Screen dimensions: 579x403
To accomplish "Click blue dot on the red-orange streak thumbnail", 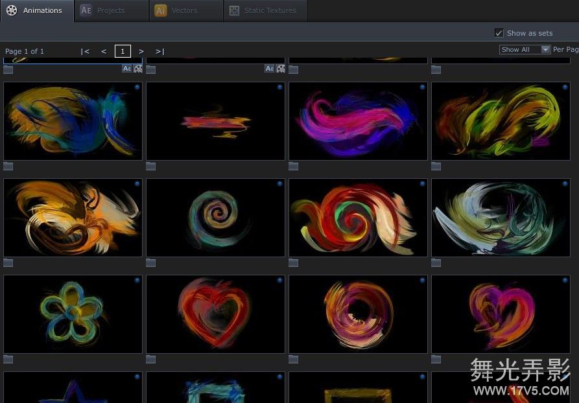I will coord(279,87).
